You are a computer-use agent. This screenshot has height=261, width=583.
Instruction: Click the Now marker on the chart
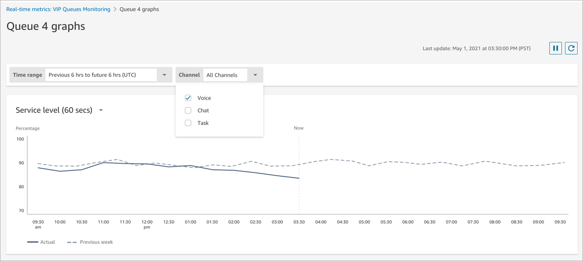click(298, 128)
